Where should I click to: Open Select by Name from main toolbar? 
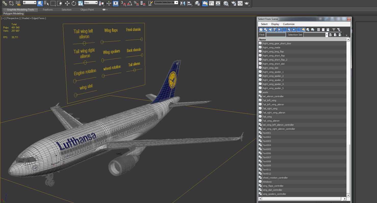click(x=46, y=3)
